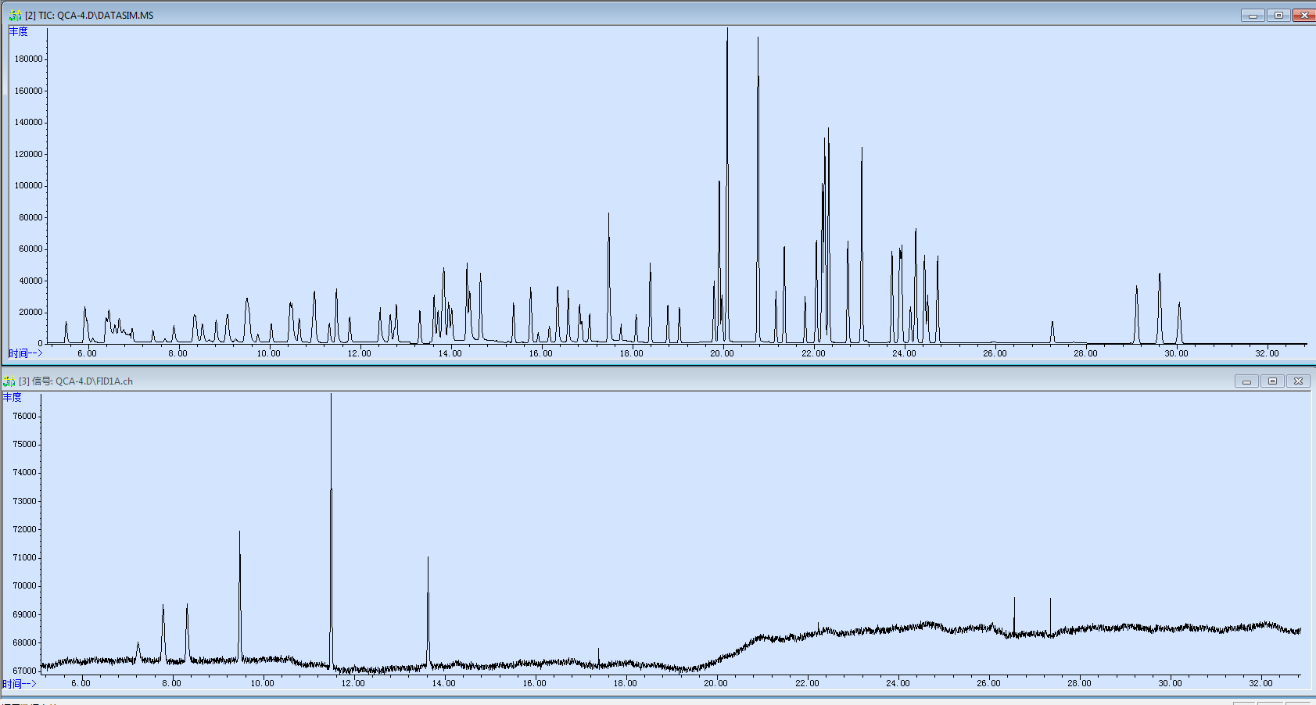Click the 丰度 axis label in FID plot
Viewport: 1316px width, 705px height.
13,398
